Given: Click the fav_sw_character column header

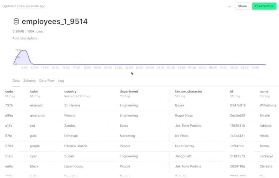Looking at the screenshot, I should coord(188,91).
